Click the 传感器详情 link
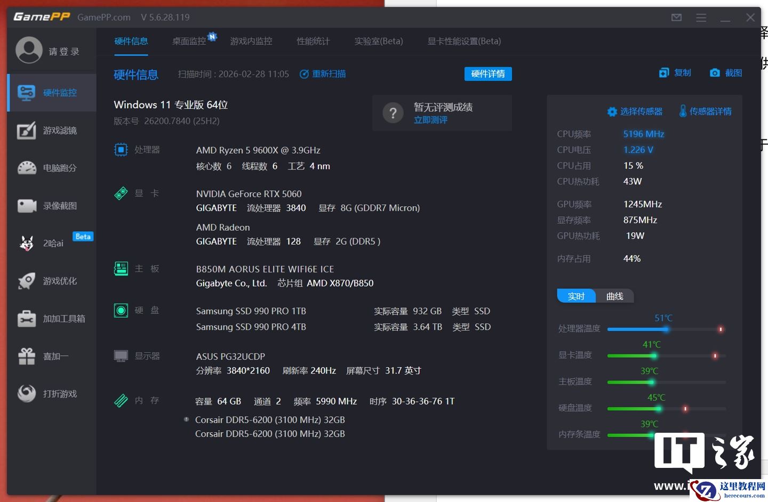This screenshot has height=502, width=768. coord(710,111)
